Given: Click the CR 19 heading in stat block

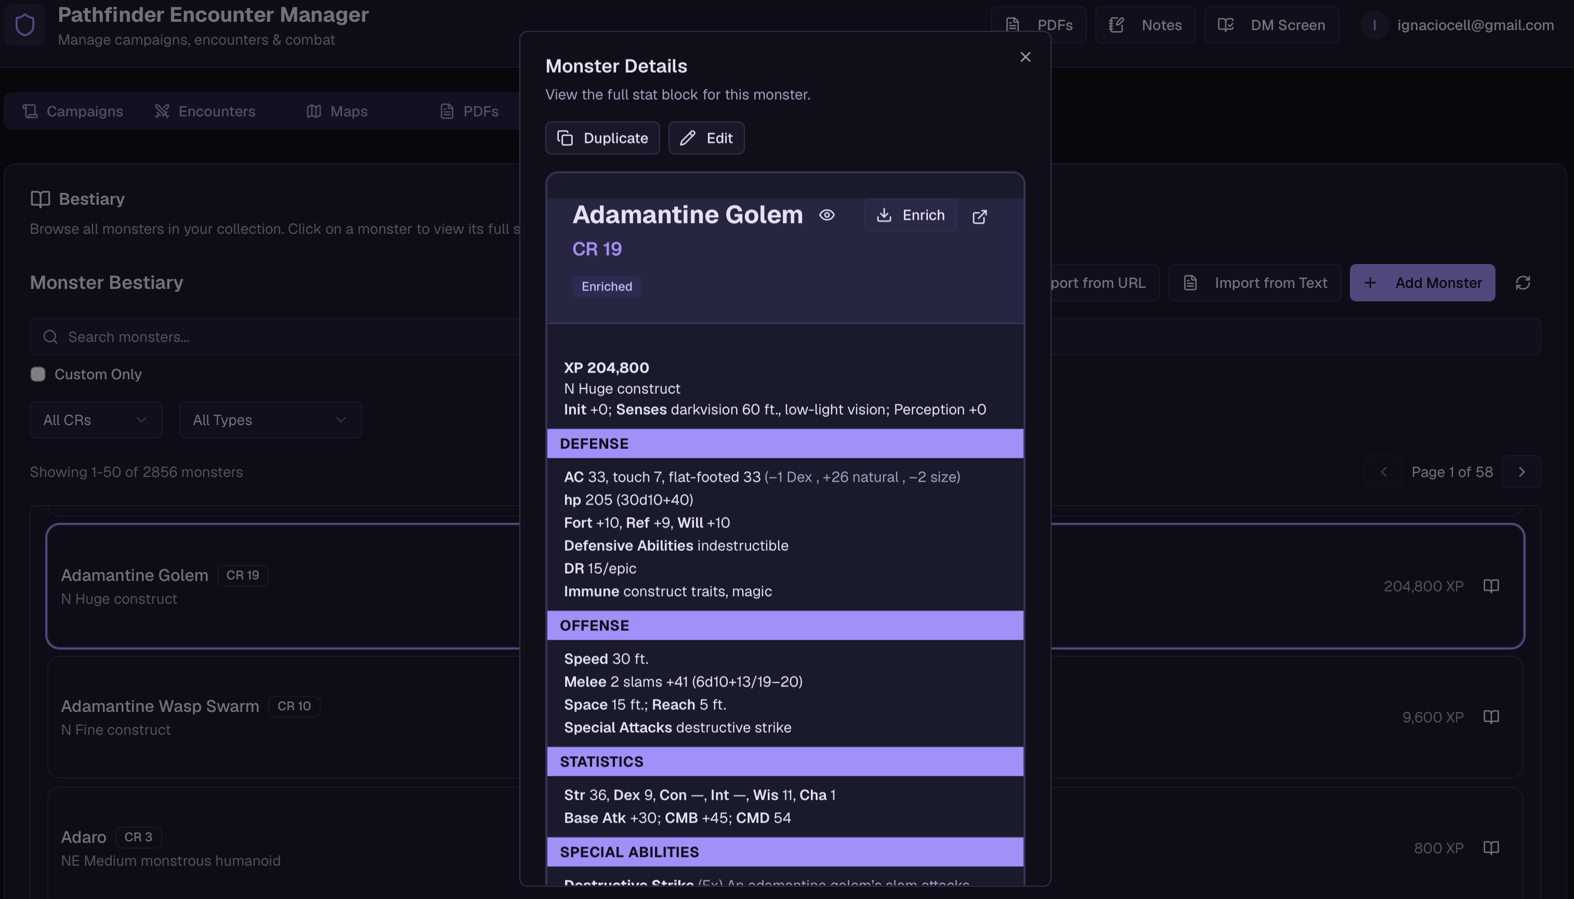Looking at the screenshot, I should (x=597, y=249).
